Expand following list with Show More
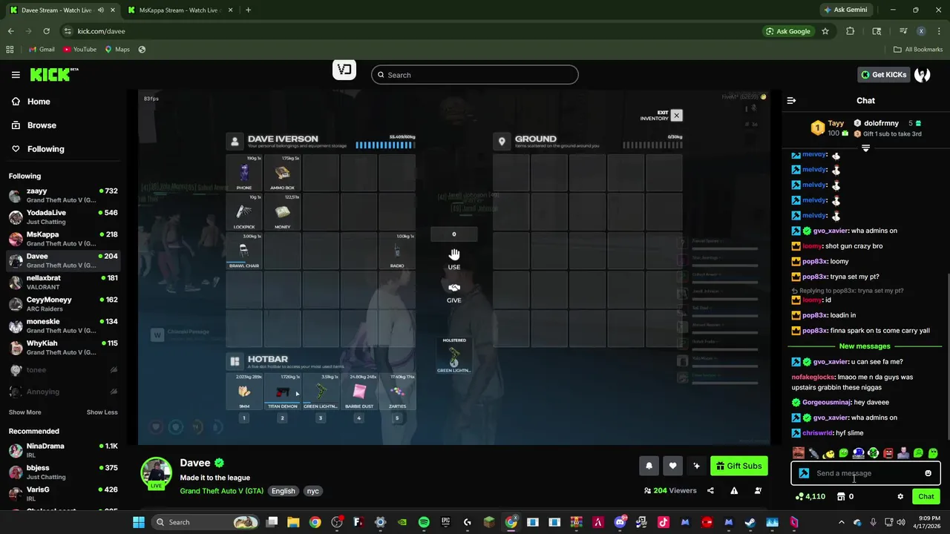This screenshot has height=534, width=950. point(24,412)
